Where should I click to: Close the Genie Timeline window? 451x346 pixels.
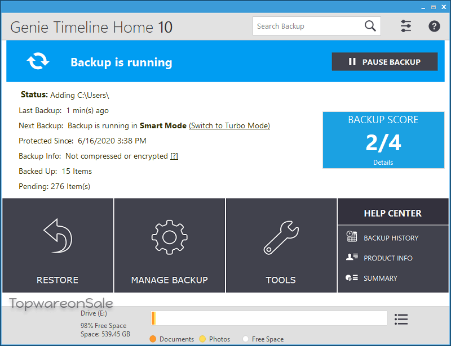point(444,7)
